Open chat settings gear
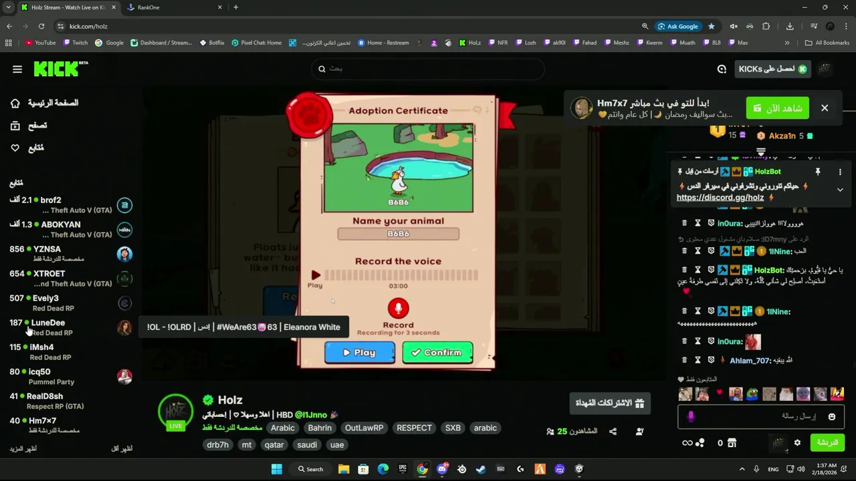Viewport: 856px width, 481px height. (x=797, y=442)
